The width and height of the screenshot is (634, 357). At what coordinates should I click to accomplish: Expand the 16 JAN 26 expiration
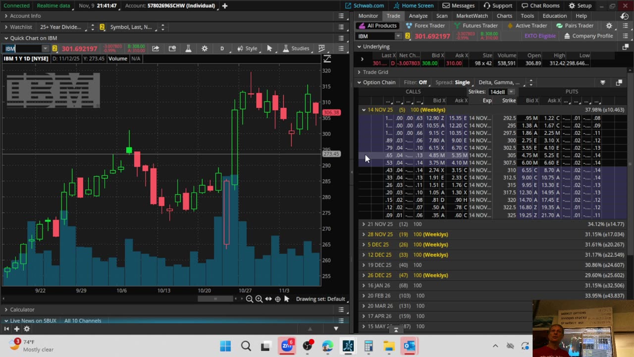364,286
